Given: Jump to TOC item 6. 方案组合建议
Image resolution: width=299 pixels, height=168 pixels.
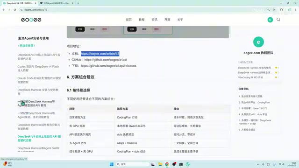Looking at the screenshot, I should tap(247, 130).
